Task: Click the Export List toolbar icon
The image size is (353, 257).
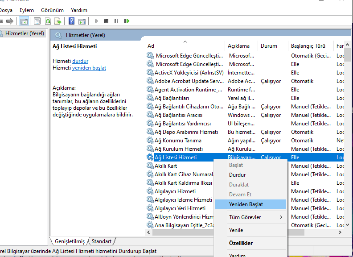Action: tap(57, 21)
